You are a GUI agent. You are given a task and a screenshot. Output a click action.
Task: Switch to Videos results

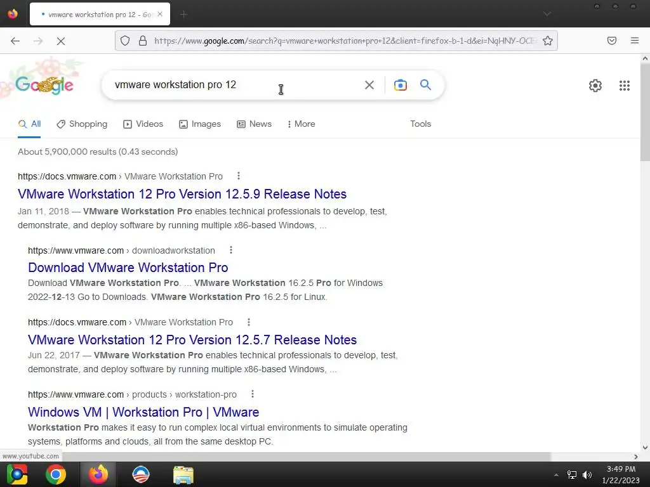tap(143, 124)
